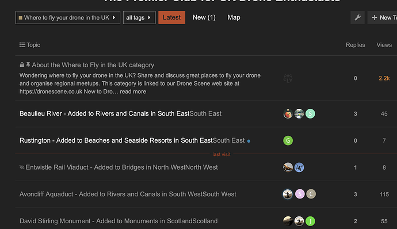
Task: Open the Map tab
Action: click(234, 17)
